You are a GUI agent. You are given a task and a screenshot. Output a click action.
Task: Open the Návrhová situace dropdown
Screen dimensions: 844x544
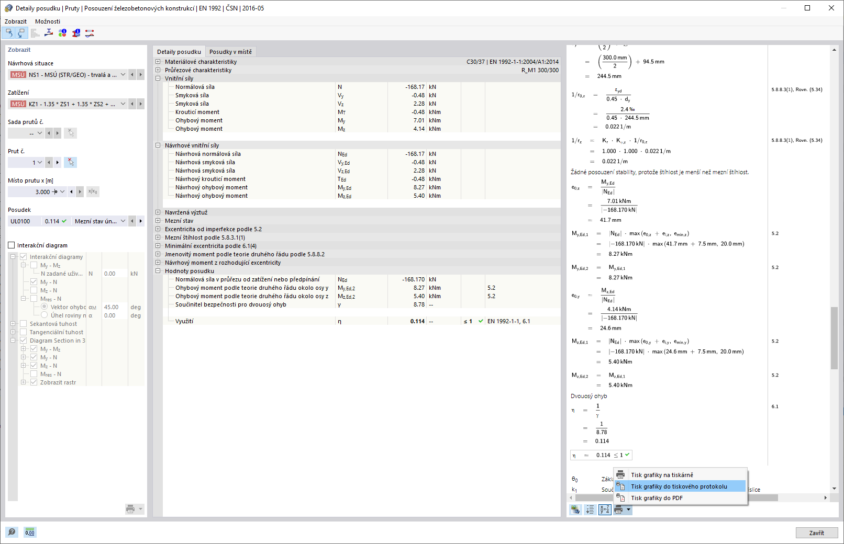(123, 75)
